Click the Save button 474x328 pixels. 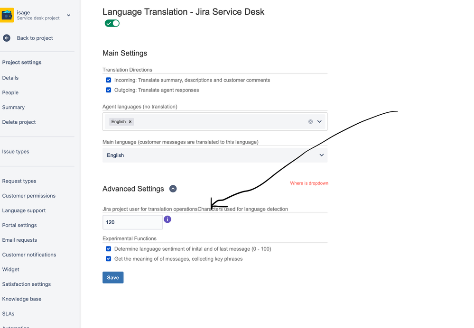(x=113, y=278)
